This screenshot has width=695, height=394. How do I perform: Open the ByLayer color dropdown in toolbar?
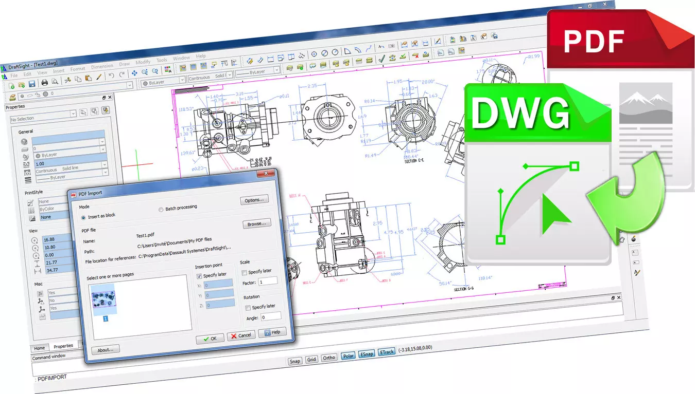coord(163,81)
